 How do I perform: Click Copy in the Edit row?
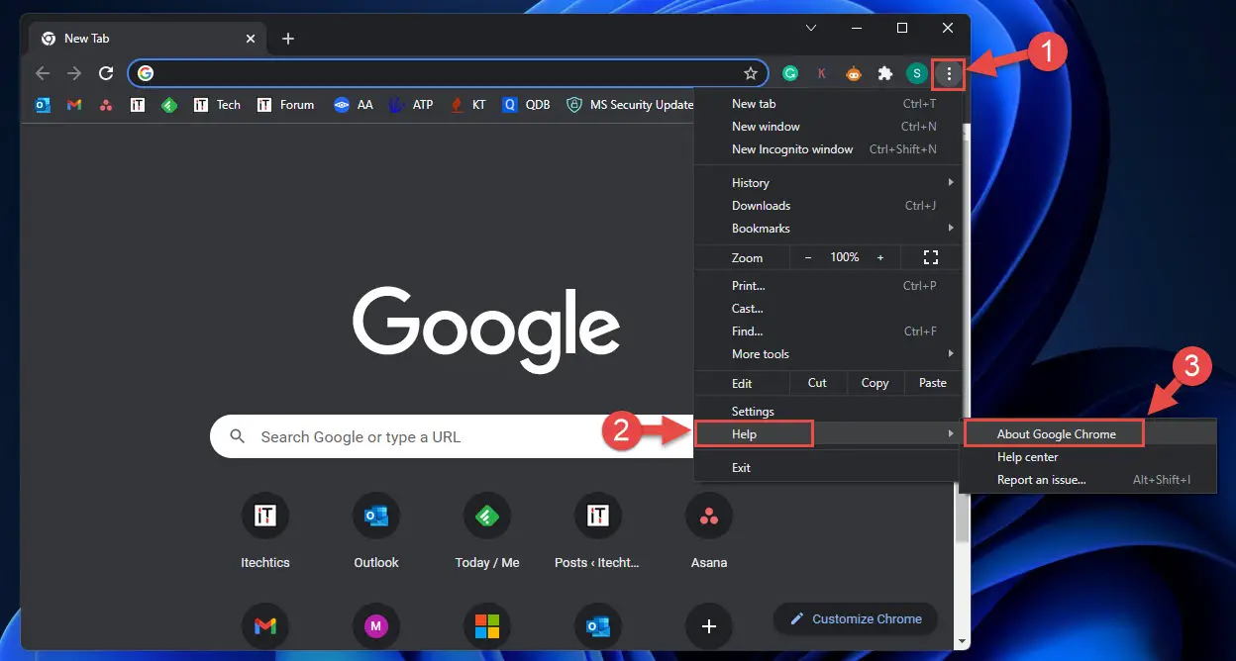click(x=875, y=383)
